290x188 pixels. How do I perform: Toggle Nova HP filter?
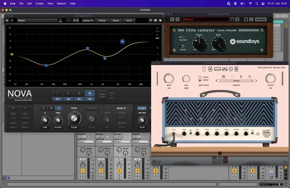click(x=13, y=108)
